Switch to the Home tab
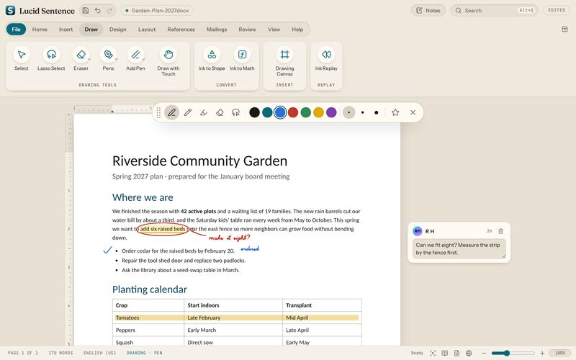The height and width of the screenshot is (360, 576). 40,30
